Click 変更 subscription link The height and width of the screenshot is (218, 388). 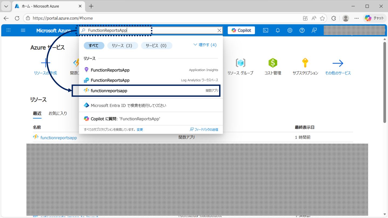[x=140, y=130]
